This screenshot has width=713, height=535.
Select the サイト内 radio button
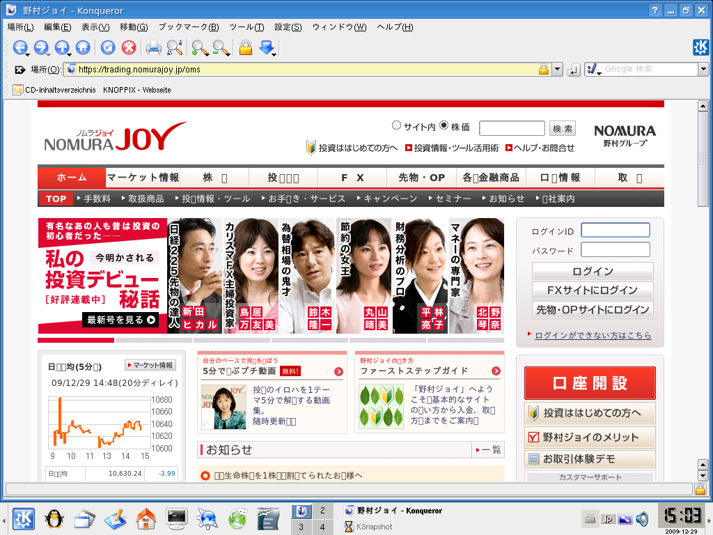[396, 125]
